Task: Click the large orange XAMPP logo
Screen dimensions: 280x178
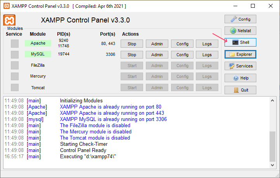Action: tap(9, 20)
